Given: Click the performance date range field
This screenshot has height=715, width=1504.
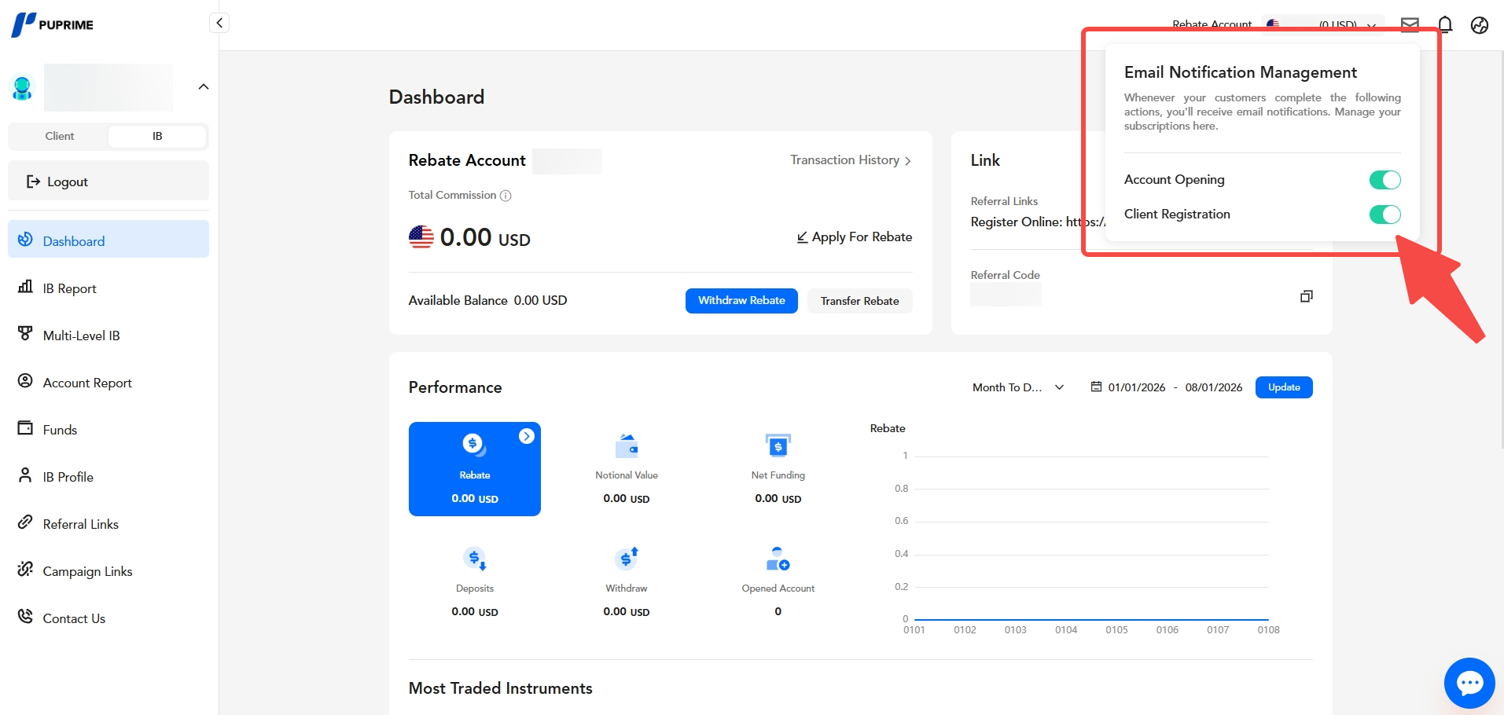Looking at the screenshot, I should tap(1167, 387).
